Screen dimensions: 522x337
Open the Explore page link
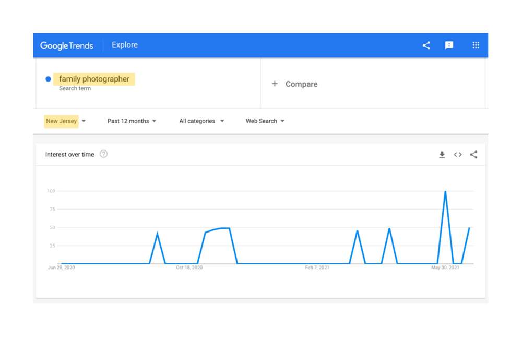pos(125,44)
